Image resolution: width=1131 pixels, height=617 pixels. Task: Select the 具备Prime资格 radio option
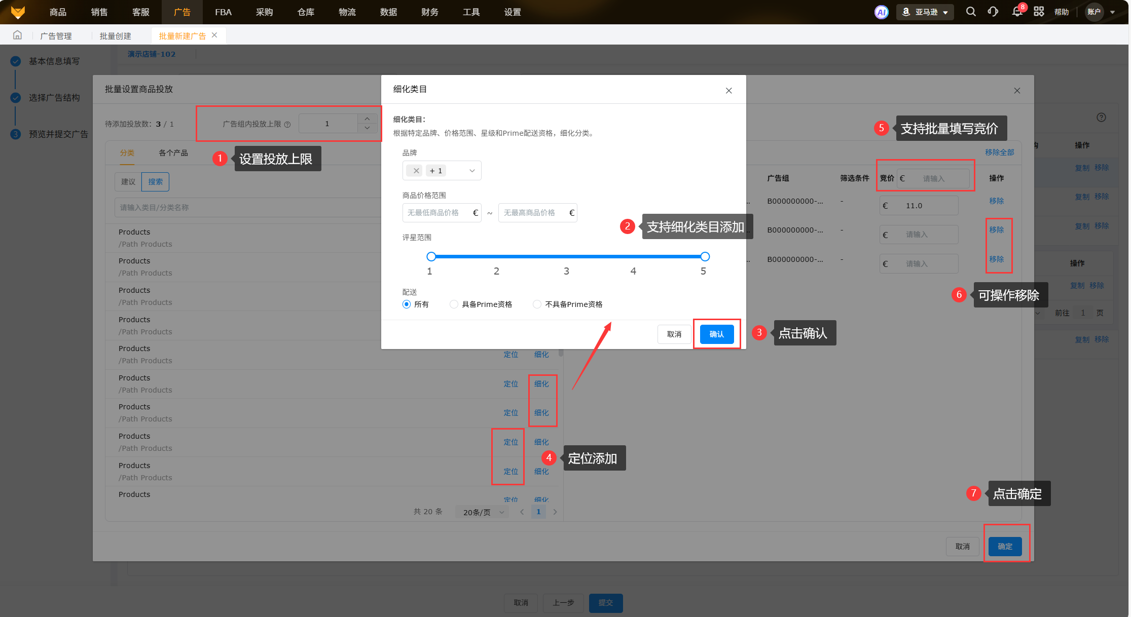454,304
